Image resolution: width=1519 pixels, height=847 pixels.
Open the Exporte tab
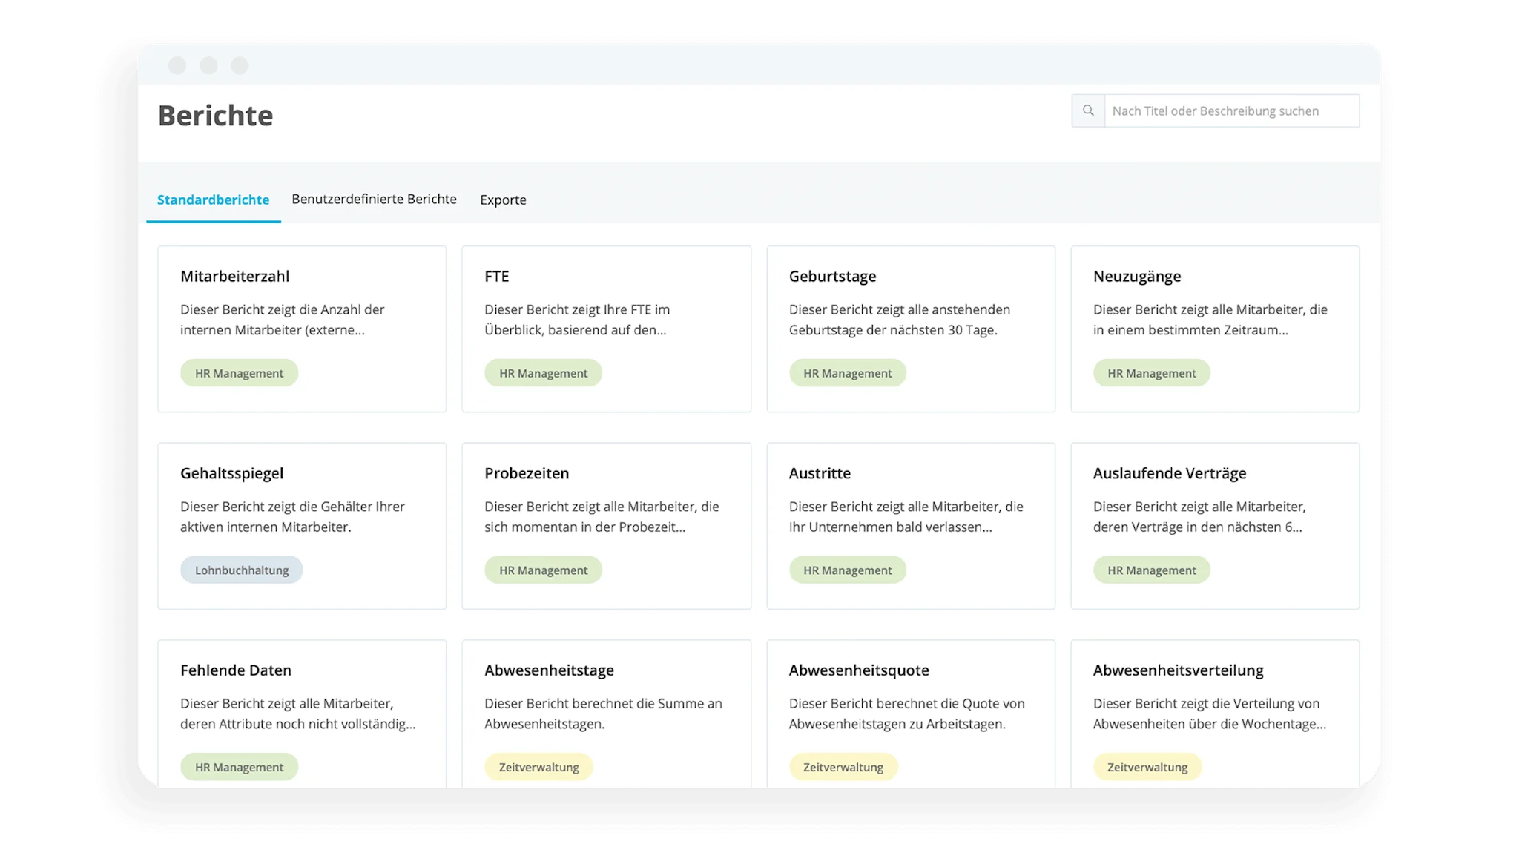(503, 200)
